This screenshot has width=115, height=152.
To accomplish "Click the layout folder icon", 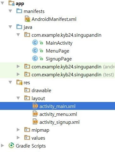I will pyautogui.click(x=27, y=98).
